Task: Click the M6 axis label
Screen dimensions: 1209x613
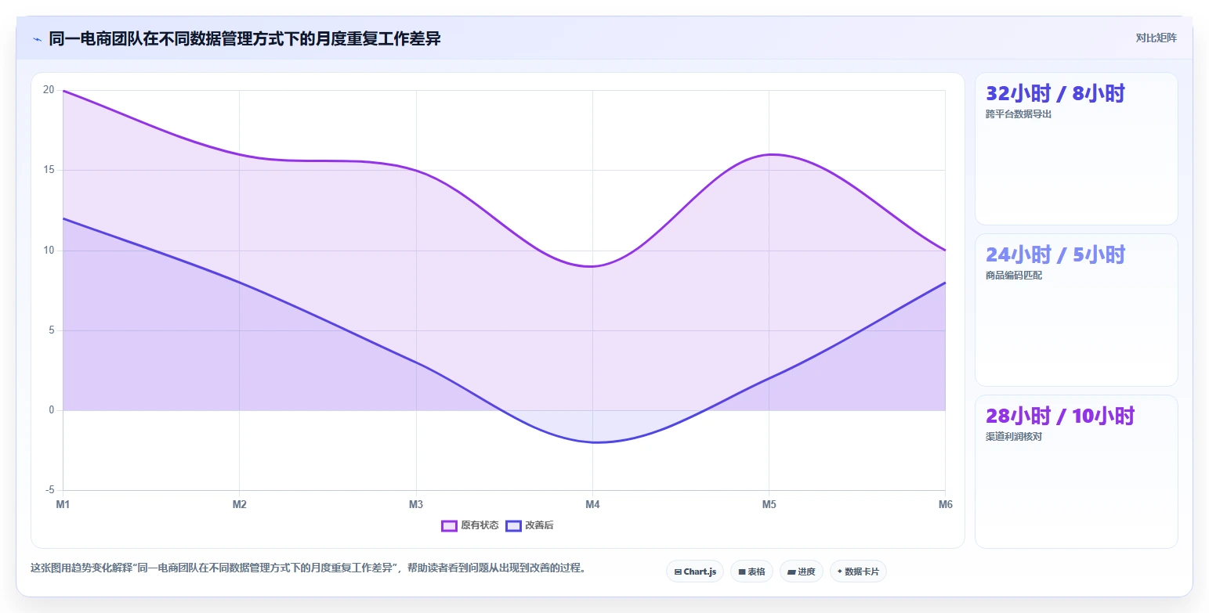Action: click(946, 504)
